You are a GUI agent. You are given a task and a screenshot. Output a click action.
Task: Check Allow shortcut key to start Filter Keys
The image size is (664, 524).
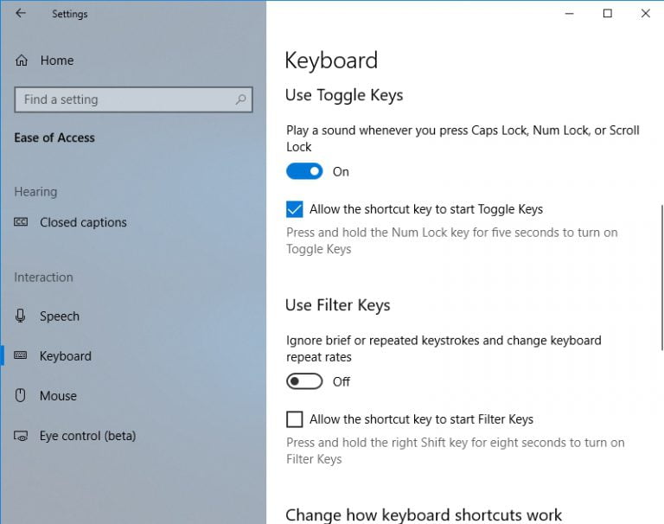click(295, 419)
